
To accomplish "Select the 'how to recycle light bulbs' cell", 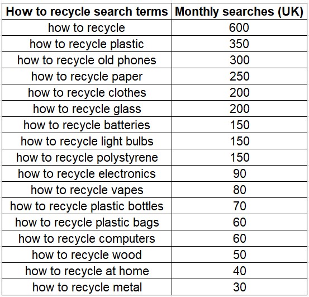I will click(87, 141).
